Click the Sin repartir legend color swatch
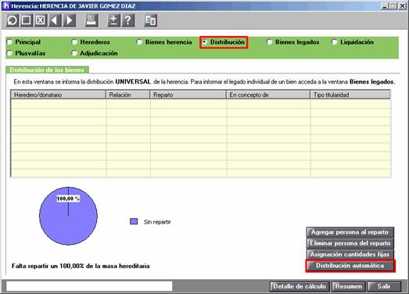The height and width of the screenshot is (294, 409). (x=134, y=221)
